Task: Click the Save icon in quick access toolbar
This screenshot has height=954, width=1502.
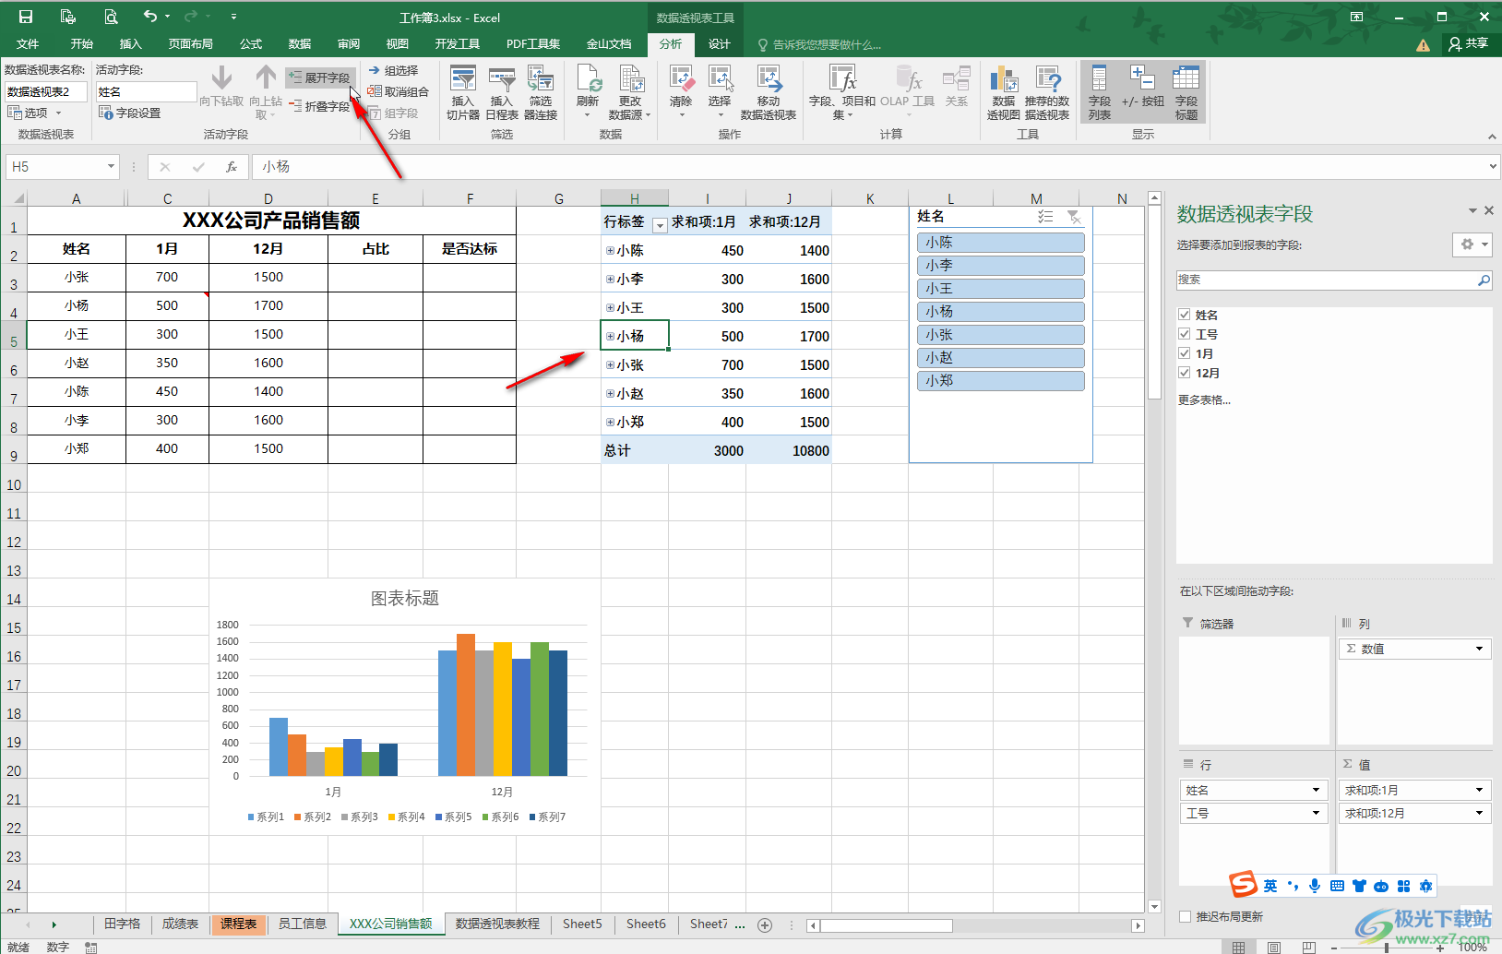Action: click(25, 17)
